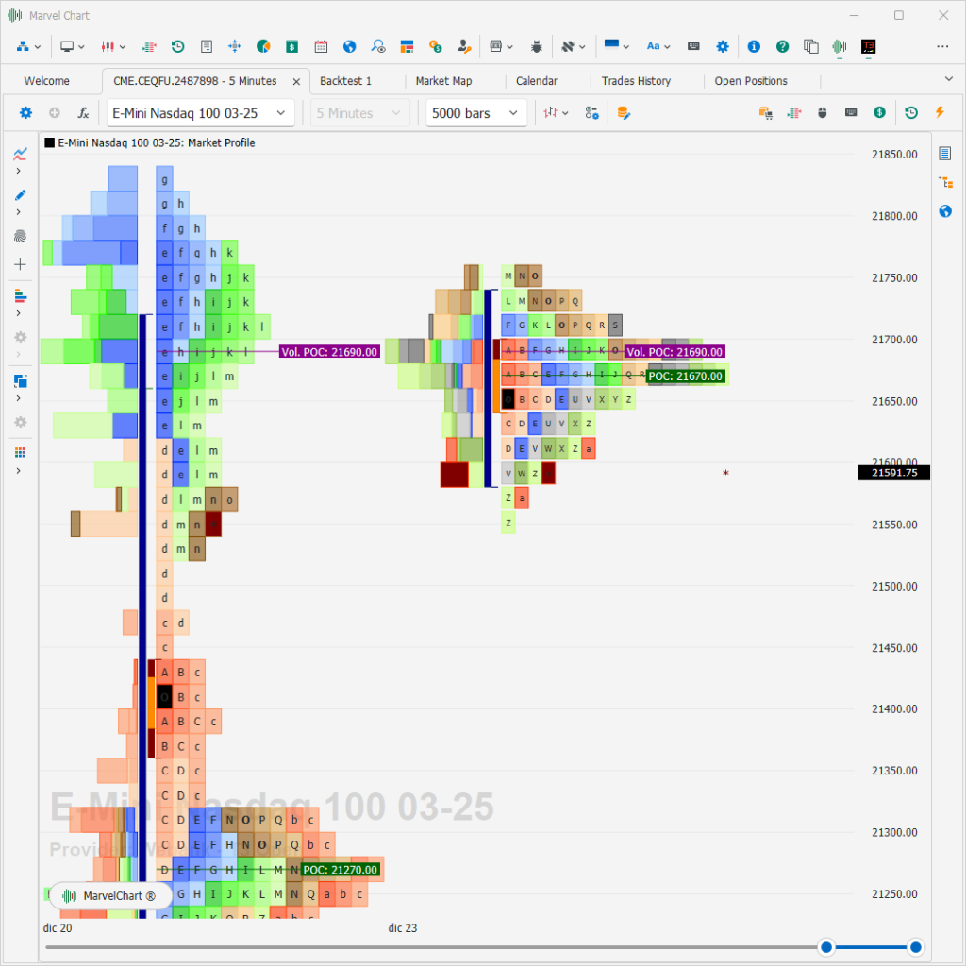Open the calendar icon in main toolbar
The height and width of the screenshot is (966, 966).
point(321,46)
